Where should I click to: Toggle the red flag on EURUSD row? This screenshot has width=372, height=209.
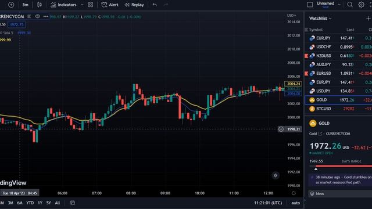click(306, 74)
